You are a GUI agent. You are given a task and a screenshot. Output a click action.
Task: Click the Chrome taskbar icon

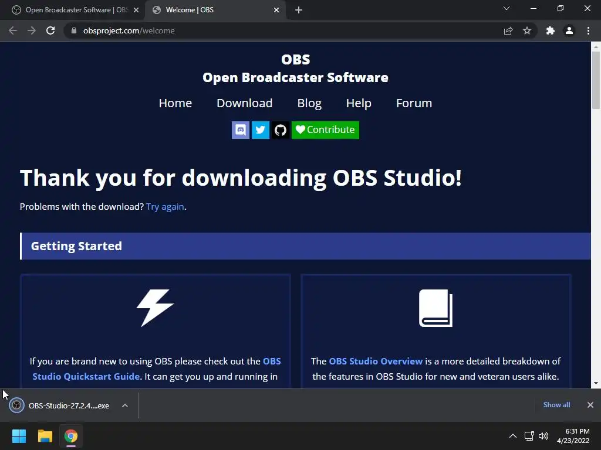[x=71, y=436]
